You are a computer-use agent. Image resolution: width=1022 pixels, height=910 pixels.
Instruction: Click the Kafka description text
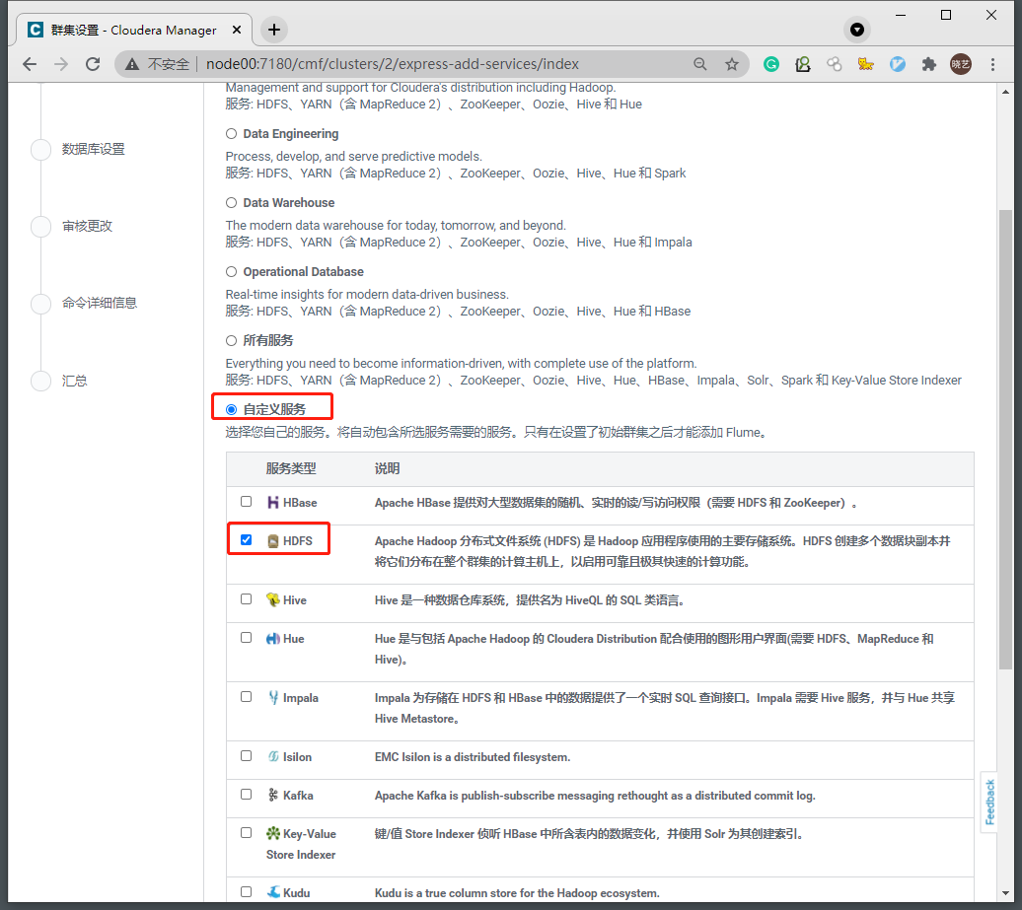[595, 796]
